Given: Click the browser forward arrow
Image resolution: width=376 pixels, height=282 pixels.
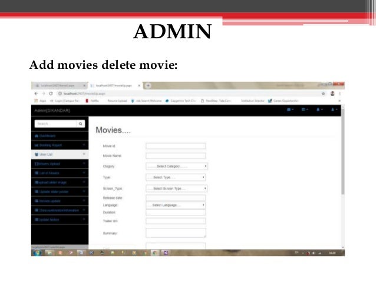Looking at the screenshot, I should 44,94.
